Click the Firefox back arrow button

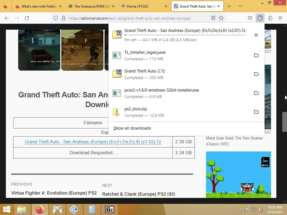7,18
